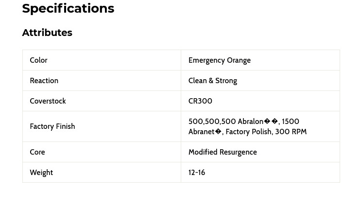The width and height of the screenshot is (344, 211).
Task: Click the Clean & Strong value
Action: point(212,81)
